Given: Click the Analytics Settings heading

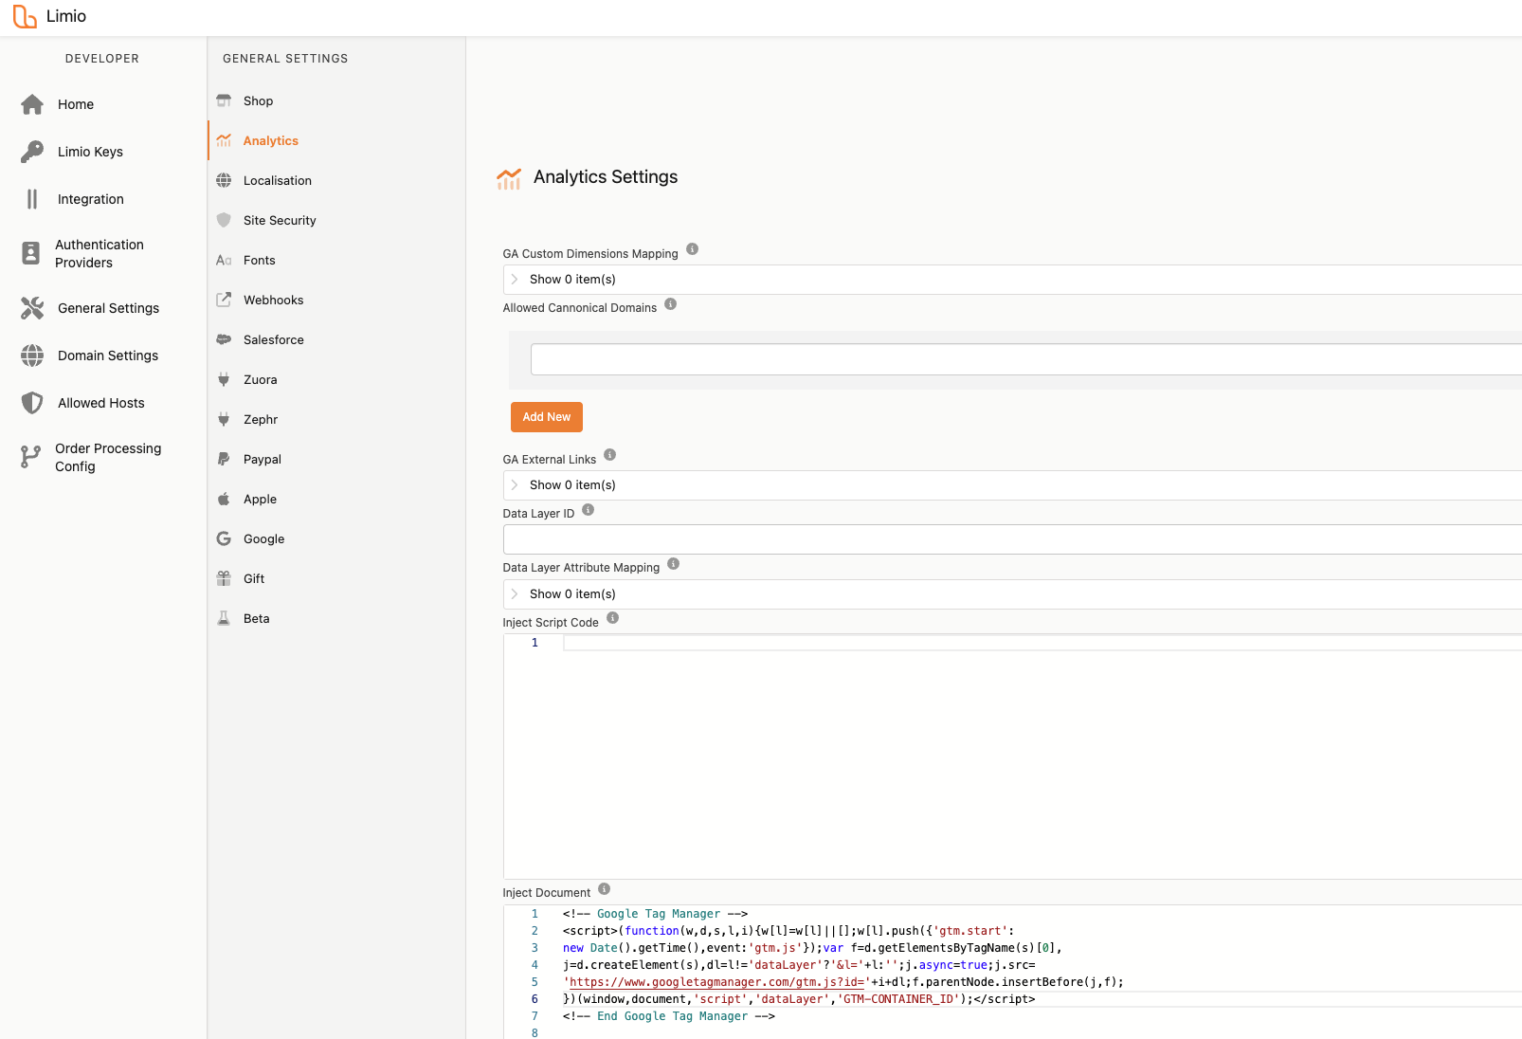Looking at the screenshot, I should (x=606, y=177).
